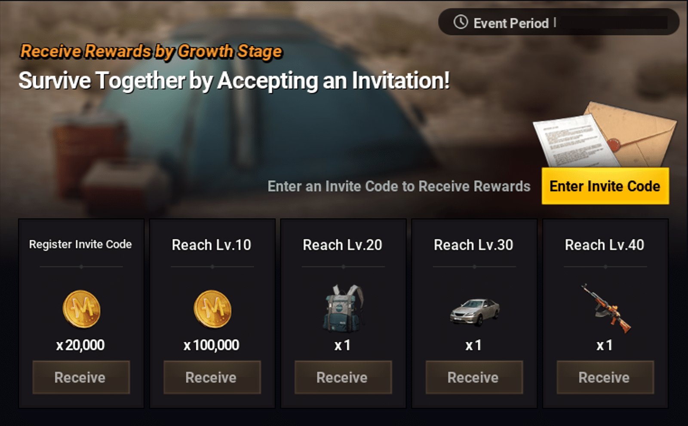
Task: Click the 100,000 gold coin icon
Action: tap(212, 309)
